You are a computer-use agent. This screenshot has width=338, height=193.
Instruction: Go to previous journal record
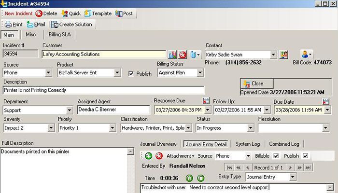(247, 167)
